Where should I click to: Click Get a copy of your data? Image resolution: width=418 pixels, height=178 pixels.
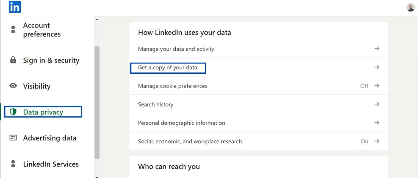(x=168, y=68)
